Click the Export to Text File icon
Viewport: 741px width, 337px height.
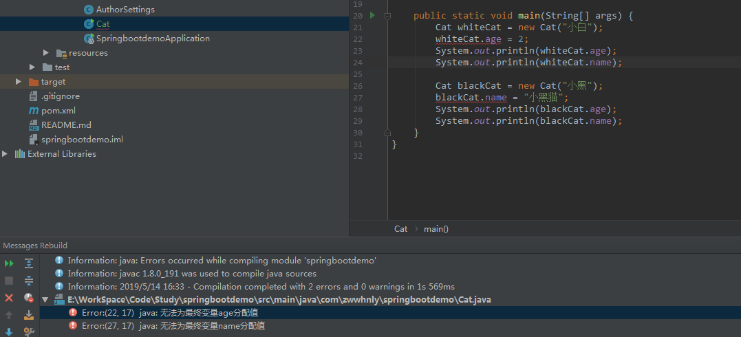[29, 315]
